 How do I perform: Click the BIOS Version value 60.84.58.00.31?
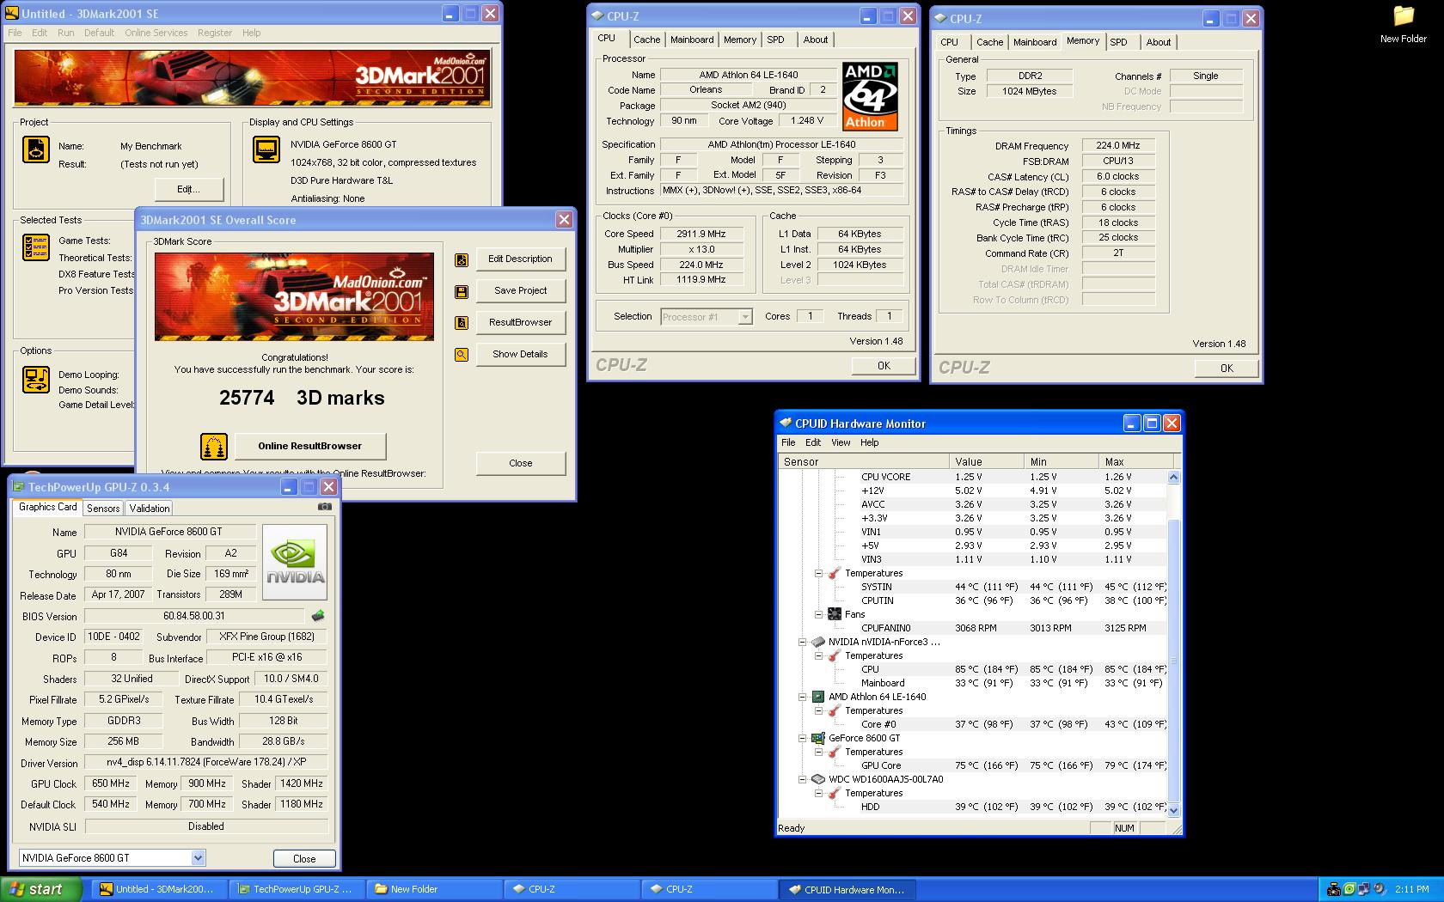[x=194, y=616]
